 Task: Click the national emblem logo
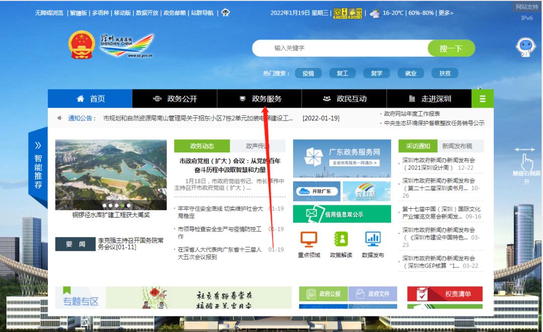pyautogui.click(x=81, y=45)
